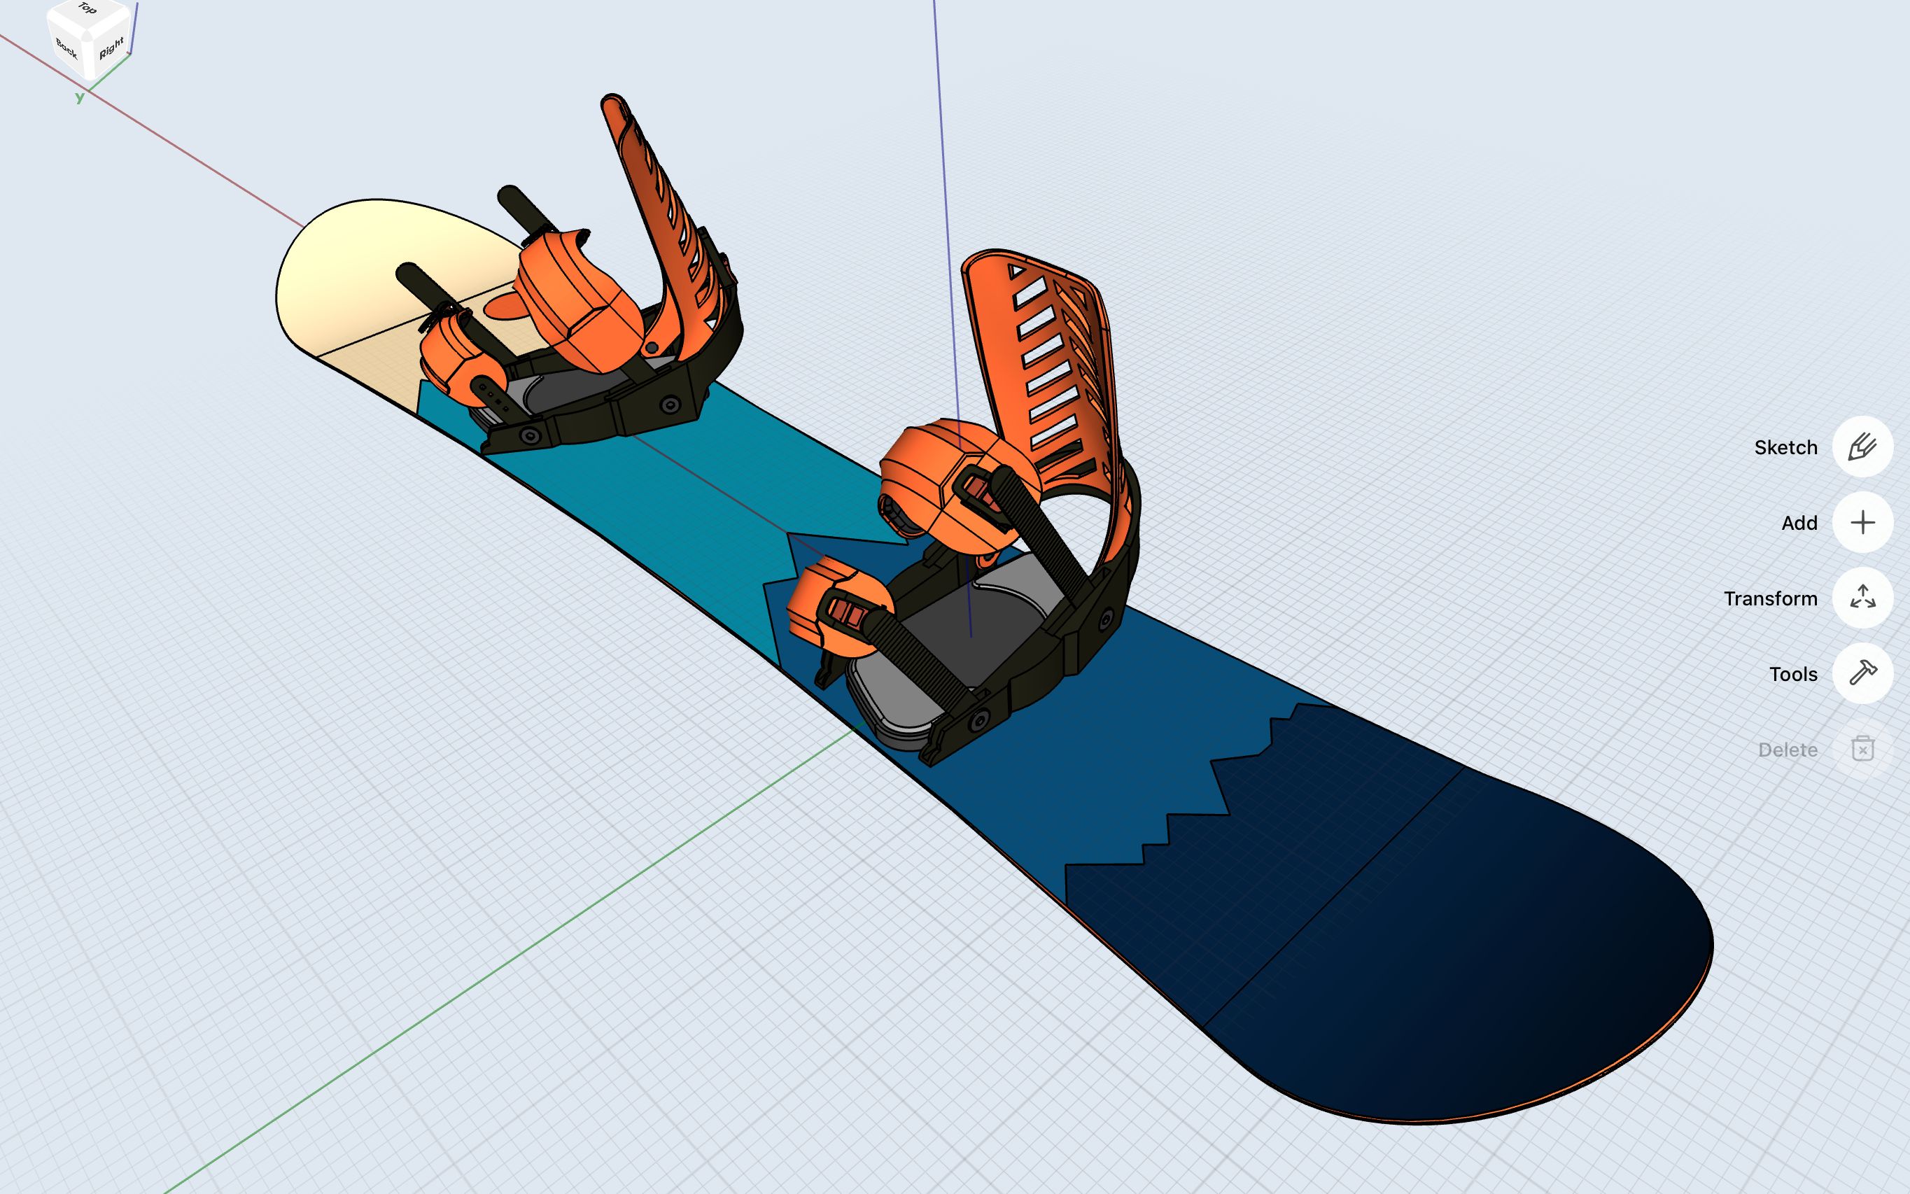The width and height of the screenshot is (1910, 1194).
Task: Click the Transform text label
Action: pos(1769,598)
